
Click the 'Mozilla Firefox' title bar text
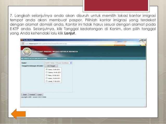(28, 40)
